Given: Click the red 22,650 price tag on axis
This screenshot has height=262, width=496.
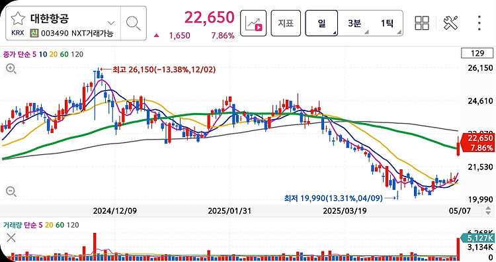Looking at the screenshot, I should (478, 143).
